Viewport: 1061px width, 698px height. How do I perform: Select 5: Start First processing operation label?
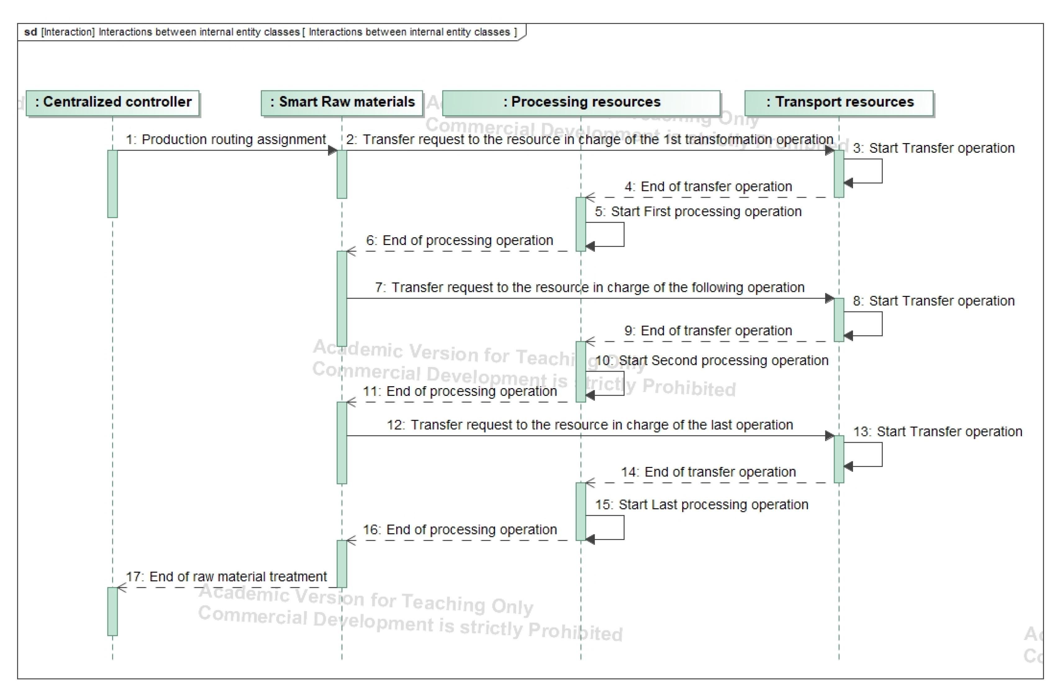(x=698, y=212)
